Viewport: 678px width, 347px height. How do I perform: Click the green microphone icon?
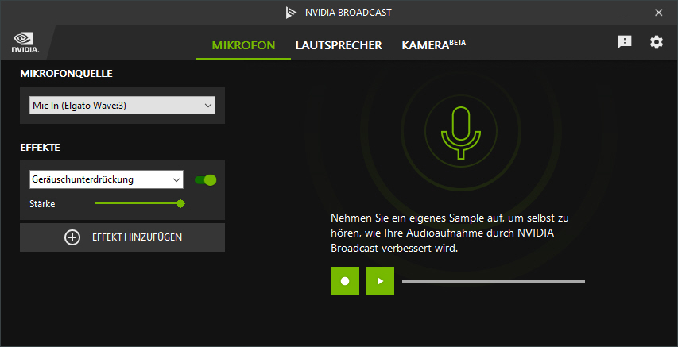[x=461, y=133]
